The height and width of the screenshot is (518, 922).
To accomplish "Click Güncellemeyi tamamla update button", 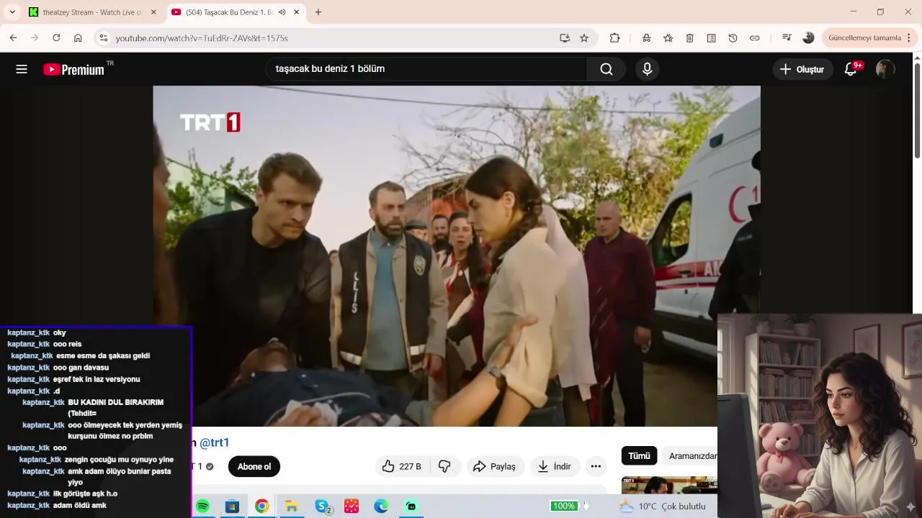I will pyautogui.click(x=869, y=38).
